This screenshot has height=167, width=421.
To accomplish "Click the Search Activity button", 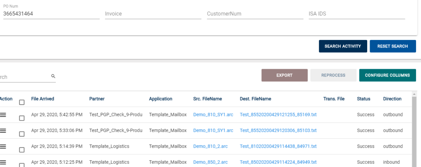I will point(343,46).
